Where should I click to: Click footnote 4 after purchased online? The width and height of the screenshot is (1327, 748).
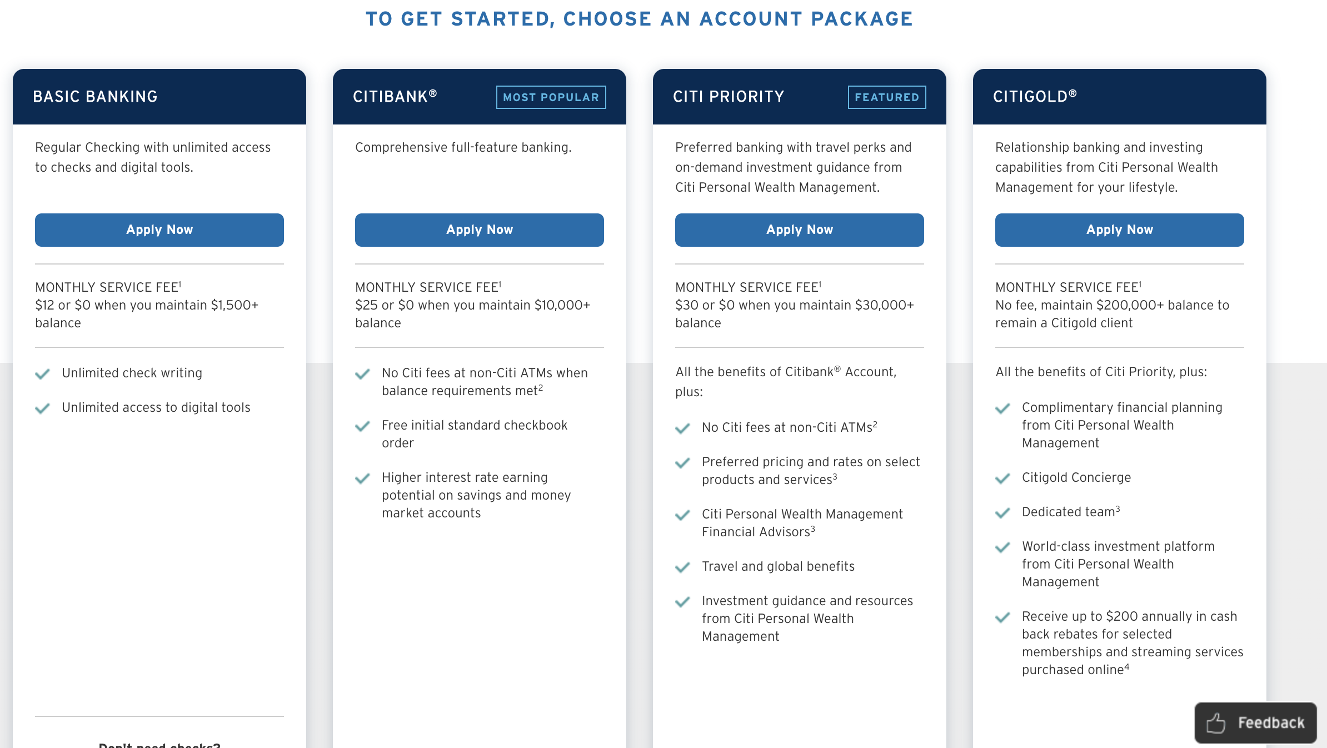(1127, 666)
